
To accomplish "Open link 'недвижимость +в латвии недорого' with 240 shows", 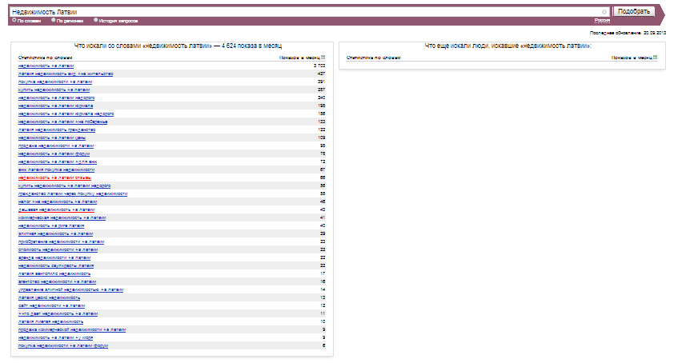I will point(56,98).
